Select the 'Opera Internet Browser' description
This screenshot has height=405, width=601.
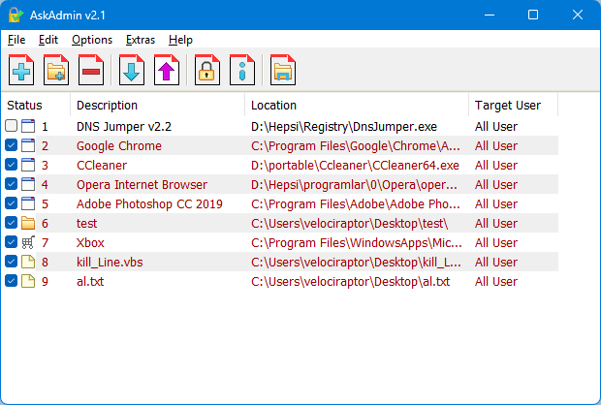pyautogui.click(x=142, y=185)
